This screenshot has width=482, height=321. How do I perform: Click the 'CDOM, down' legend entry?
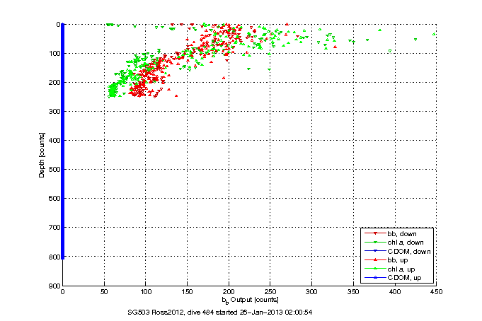[398, 251]
